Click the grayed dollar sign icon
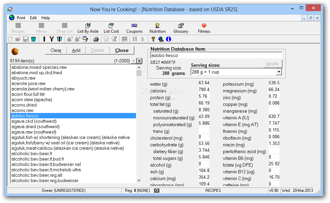 [142, 39]
